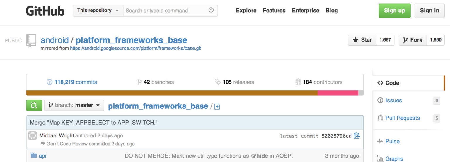Click the search help question mark icon
Image resolution: width=450 pixels, height=162 pixels.
[211, 10]
